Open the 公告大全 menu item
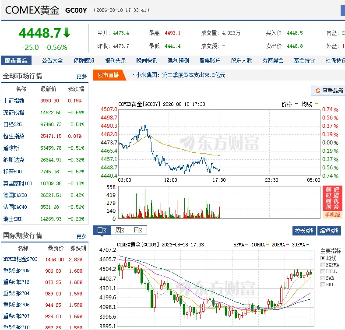Screen dimensions: 345x330 (x=53, y=60)
